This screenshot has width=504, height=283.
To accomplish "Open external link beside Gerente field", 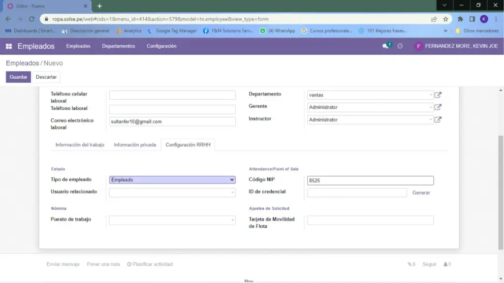I will coord(438,107).
